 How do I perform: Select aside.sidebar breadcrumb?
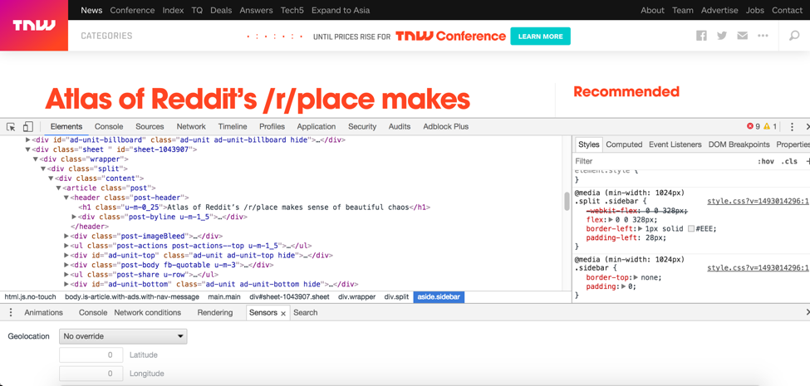(439, 297)
